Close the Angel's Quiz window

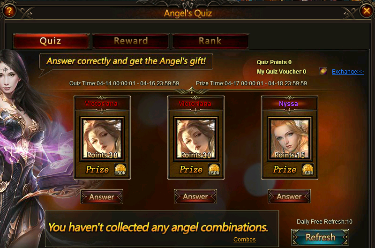(x=367, y=11)
